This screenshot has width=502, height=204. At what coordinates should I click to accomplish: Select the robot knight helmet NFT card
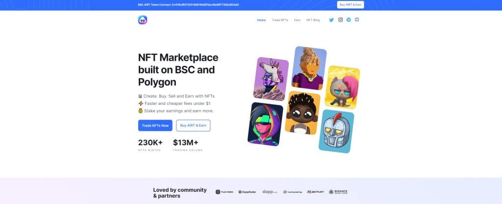pyautogui.click(x=336, y=131)
